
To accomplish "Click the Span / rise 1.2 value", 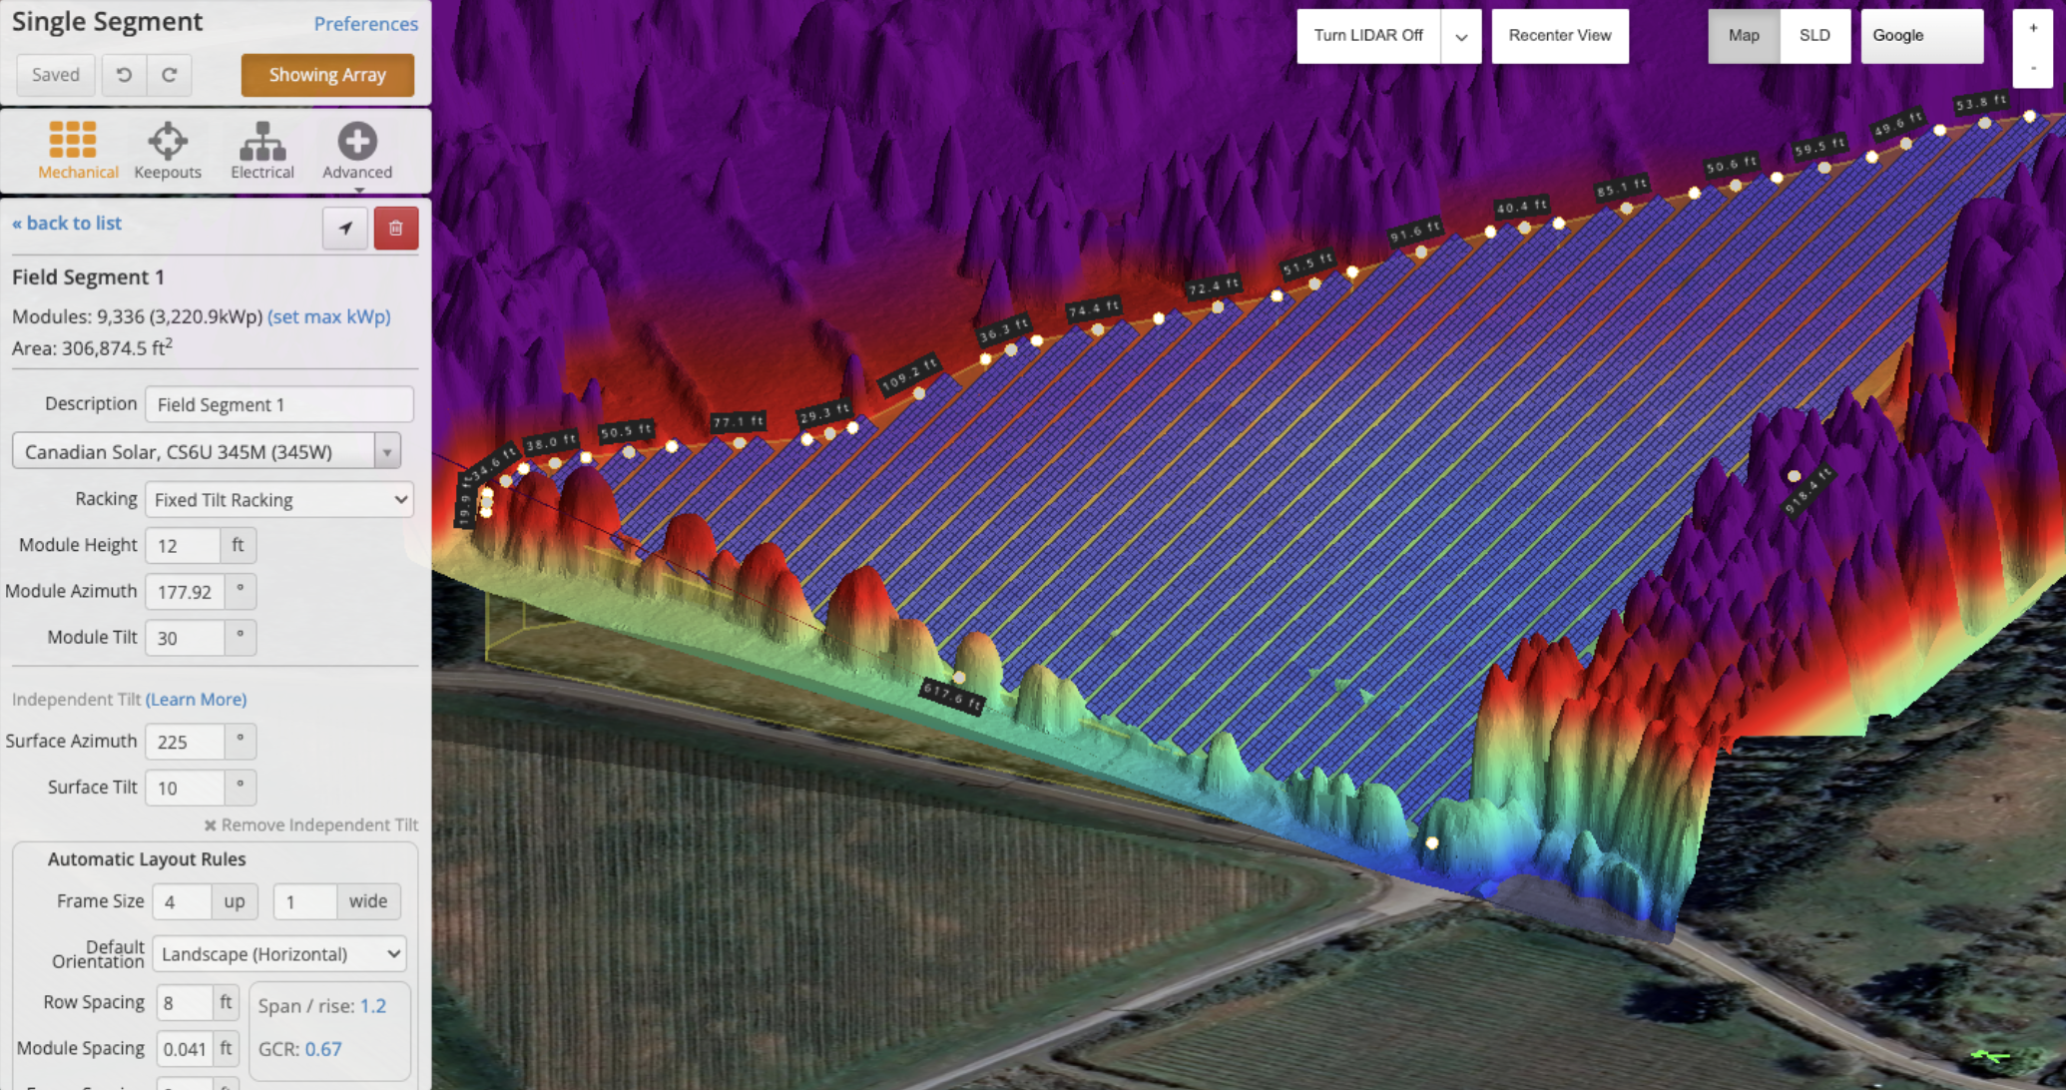I will (x=373, y=1005).
